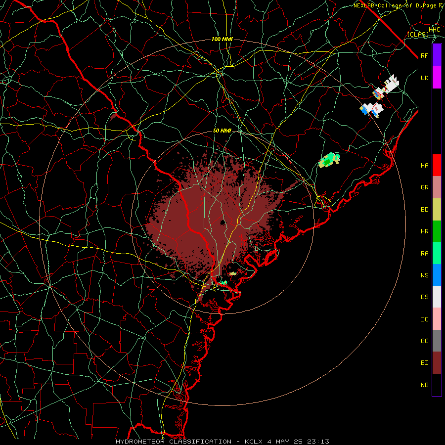Click the RF legend label

424,55
